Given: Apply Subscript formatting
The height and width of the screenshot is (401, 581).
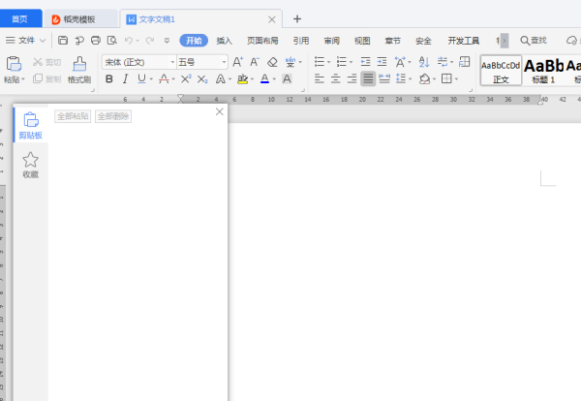Looking at the screenshot, I should tap(202, 78).
